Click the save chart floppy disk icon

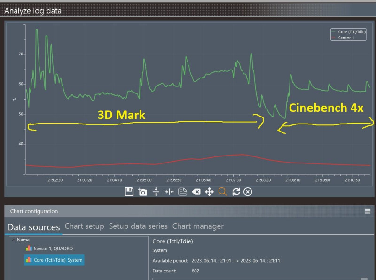pyautogui.click(x=129, y=192)
